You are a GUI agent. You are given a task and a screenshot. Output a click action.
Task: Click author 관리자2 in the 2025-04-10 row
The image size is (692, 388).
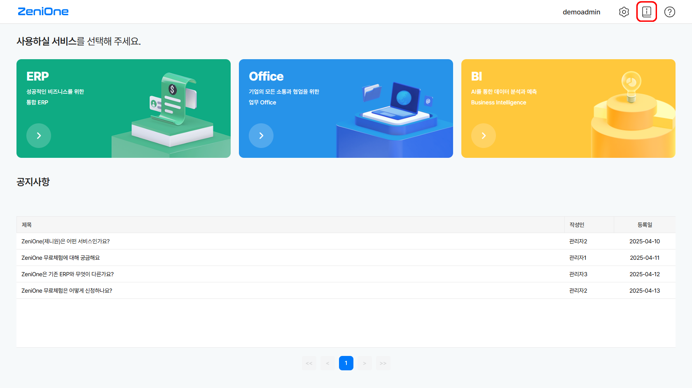[x=578, y=241]
